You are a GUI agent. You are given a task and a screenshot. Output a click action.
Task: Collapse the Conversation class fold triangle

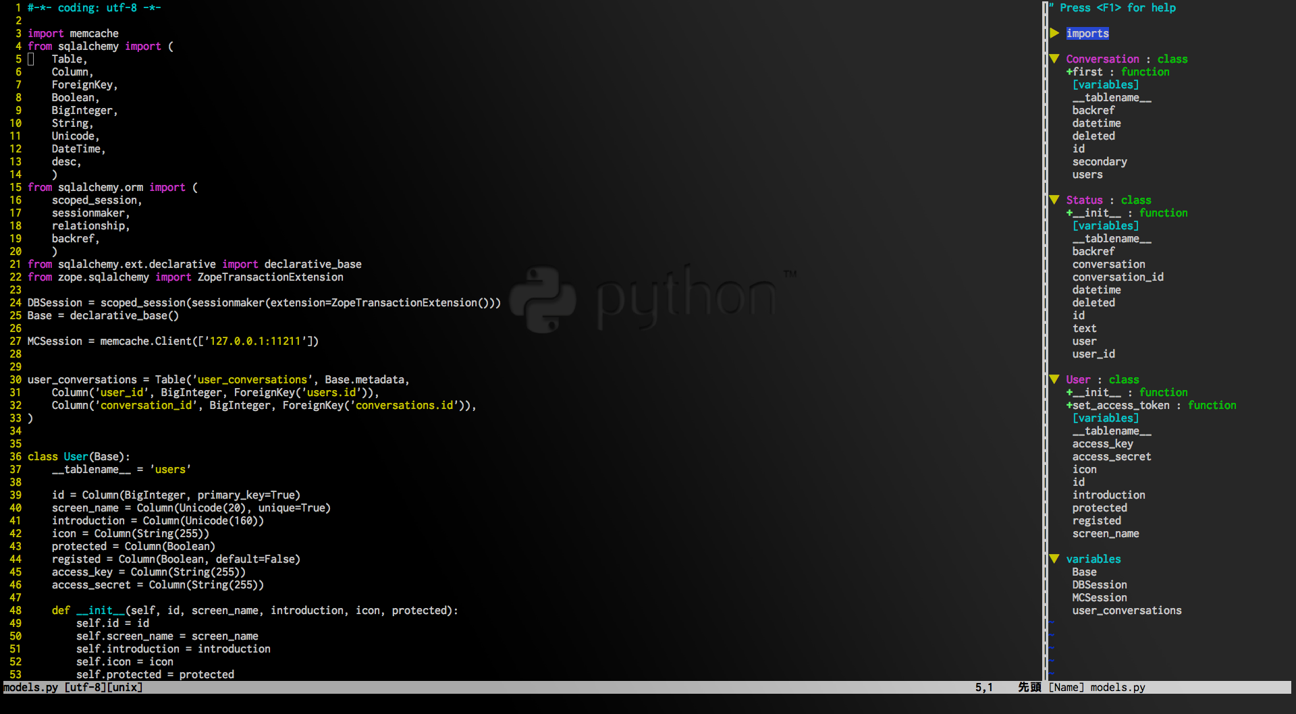click(x=1054, y=59)
